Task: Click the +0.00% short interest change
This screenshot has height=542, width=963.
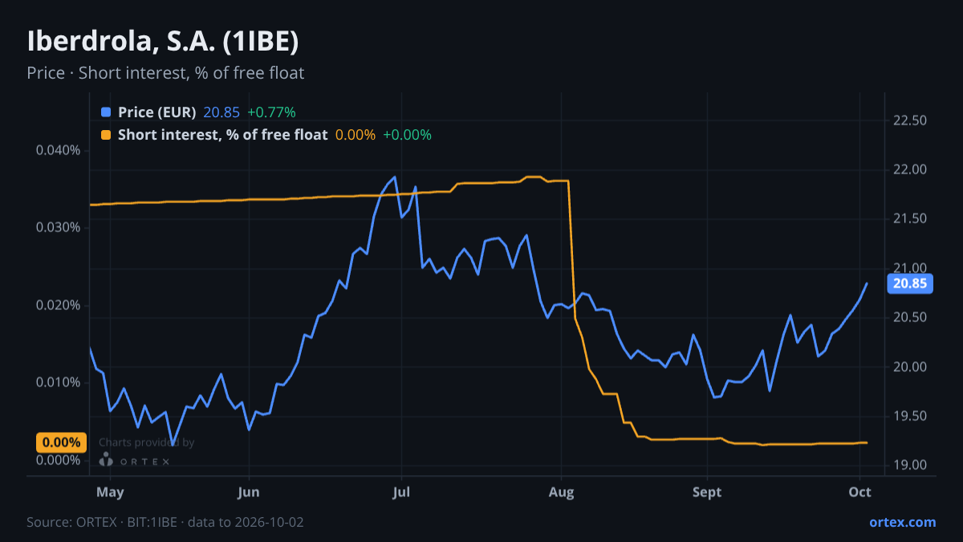Action: click(x=407, y=135)
